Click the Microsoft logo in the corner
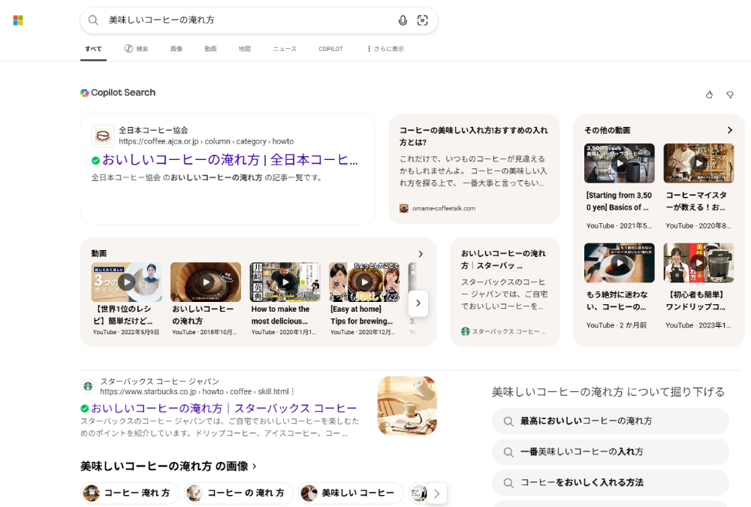The width and height of the screenshot is (751, 507). 18,20
